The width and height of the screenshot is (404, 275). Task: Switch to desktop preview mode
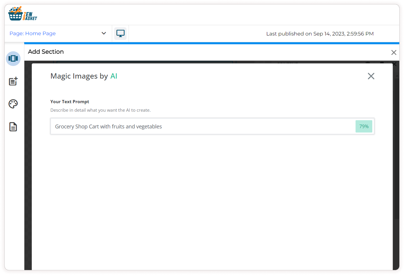[120, 33]
